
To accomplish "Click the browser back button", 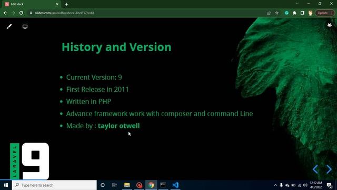I will pyautogui.click(x=5, y=13).
